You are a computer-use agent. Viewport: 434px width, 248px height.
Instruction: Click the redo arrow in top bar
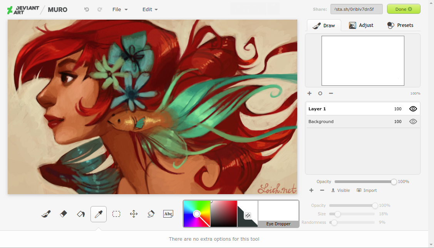click(100, 9)
